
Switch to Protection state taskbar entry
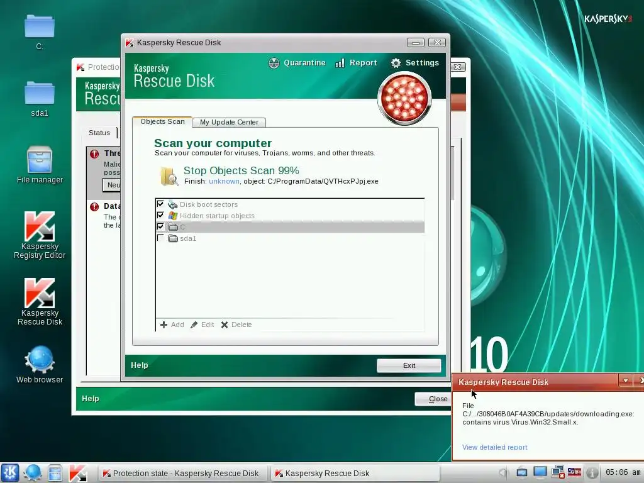[x=183, y=473]
